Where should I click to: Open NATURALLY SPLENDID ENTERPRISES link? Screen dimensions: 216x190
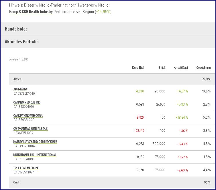(x=35, y=142)
